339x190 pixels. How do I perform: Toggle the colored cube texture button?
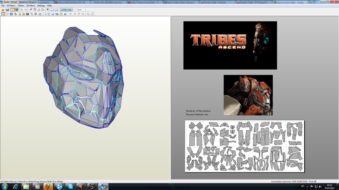(17, 10)
